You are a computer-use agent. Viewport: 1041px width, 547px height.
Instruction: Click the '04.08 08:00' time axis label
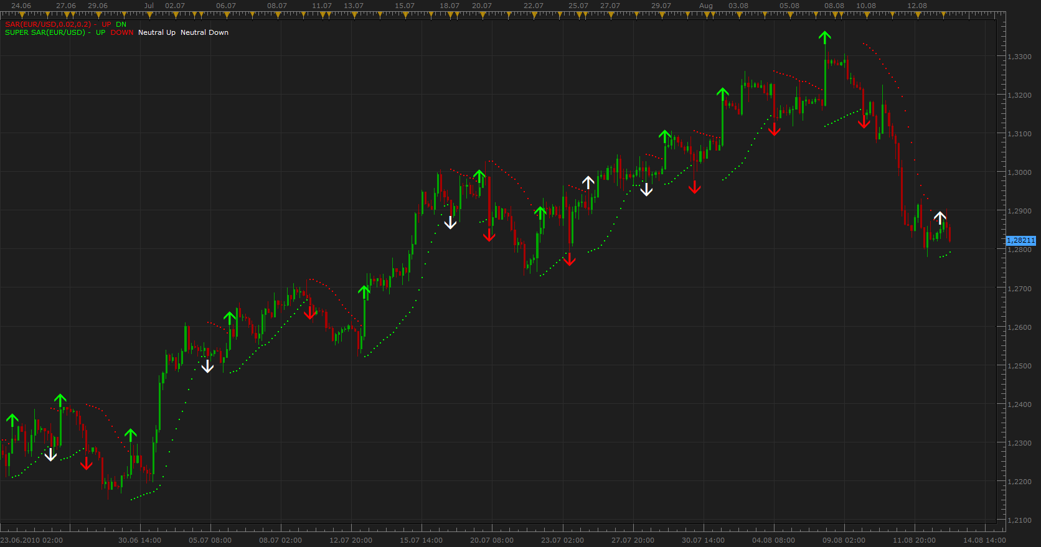coord(774,540)
